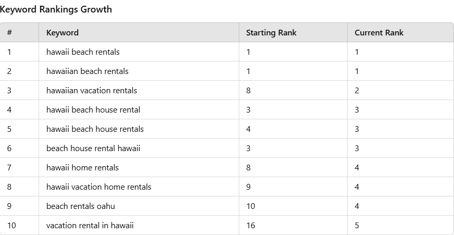This screenshot has height=235, width=454.
Task: Select the "hawaiian vacation rentals" keyword cell
Action: tap(92, 91)
